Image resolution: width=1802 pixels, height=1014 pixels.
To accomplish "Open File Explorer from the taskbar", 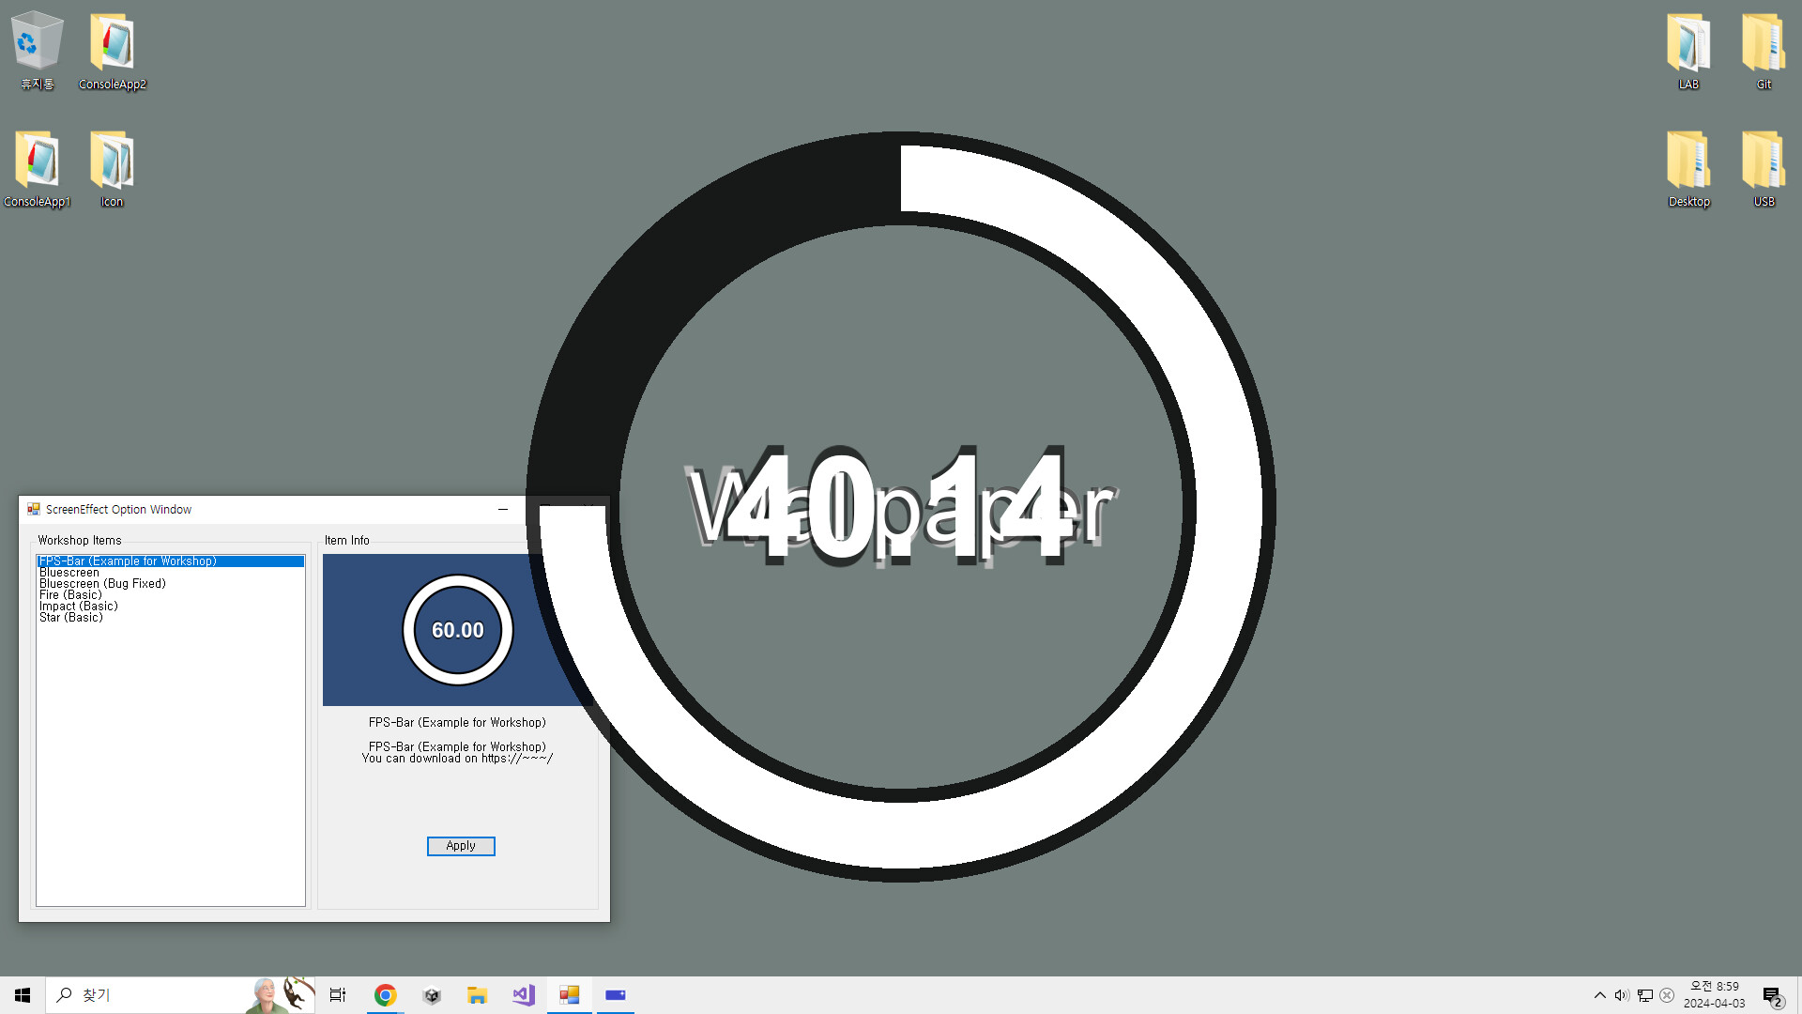I will 477,994.
